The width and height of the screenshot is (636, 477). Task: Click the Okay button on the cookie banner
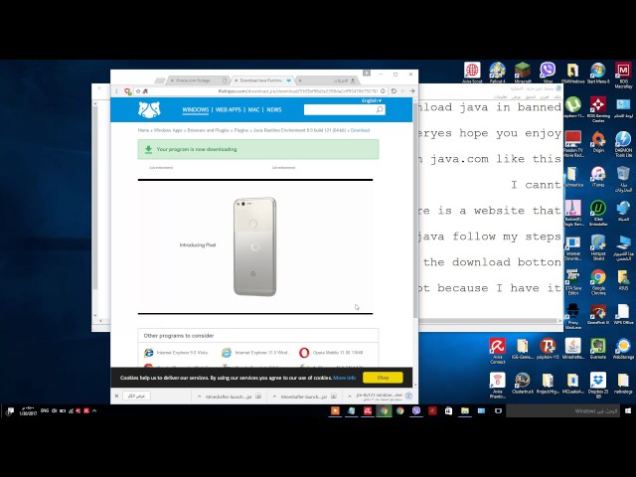[x=383, y=378]
